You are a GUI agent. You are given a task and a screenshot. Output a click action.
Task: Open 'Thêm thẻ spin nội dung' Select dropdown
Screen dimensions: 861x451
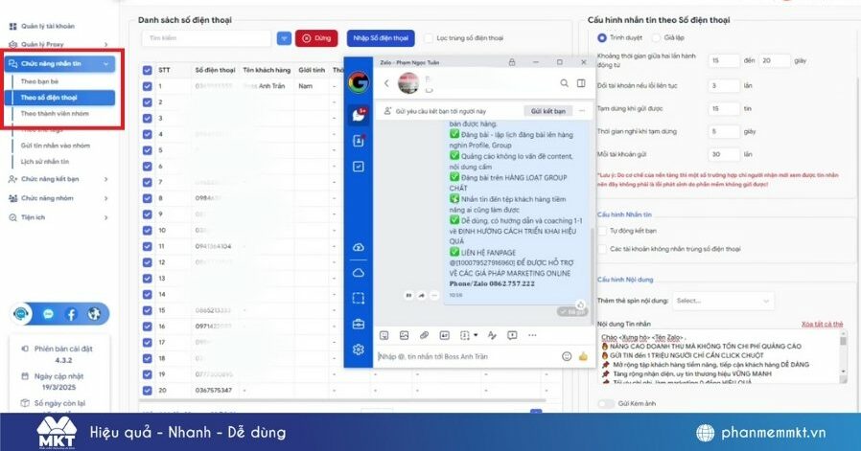click(723, 301)
